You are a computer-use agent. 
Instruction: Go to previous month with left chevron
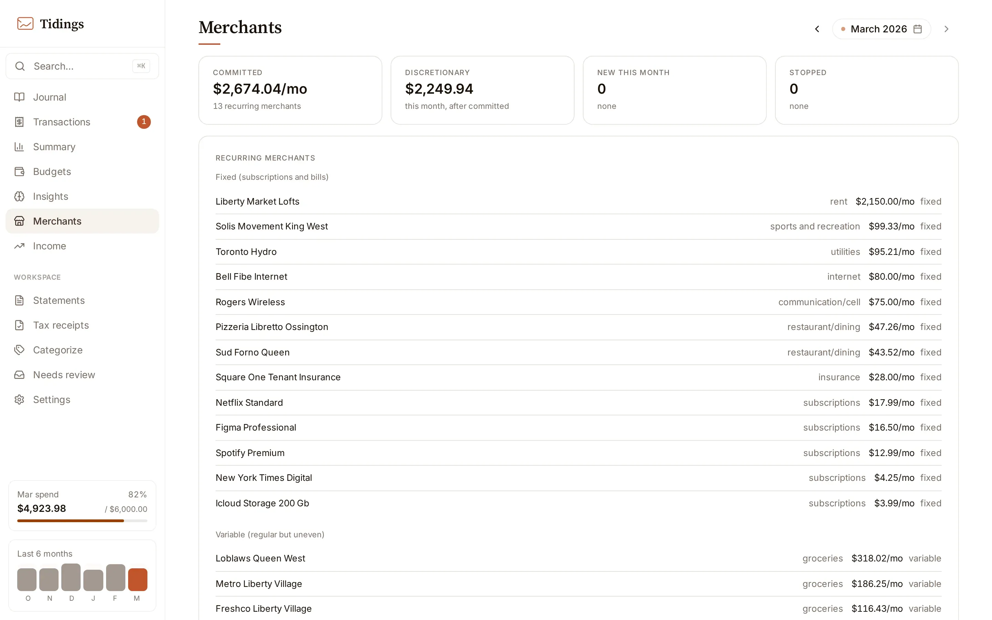[x=817, y=29]
